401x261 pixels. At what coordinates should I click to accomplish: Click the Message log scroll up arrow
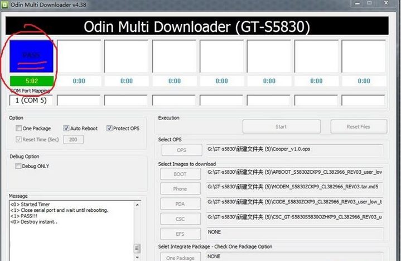pos(137,205)
